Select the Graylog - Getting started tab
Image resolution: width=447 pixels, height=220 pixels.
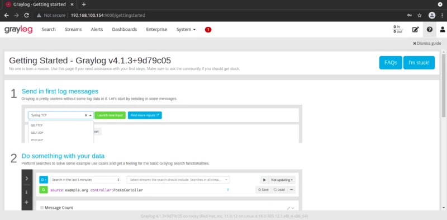coord(39,4)
